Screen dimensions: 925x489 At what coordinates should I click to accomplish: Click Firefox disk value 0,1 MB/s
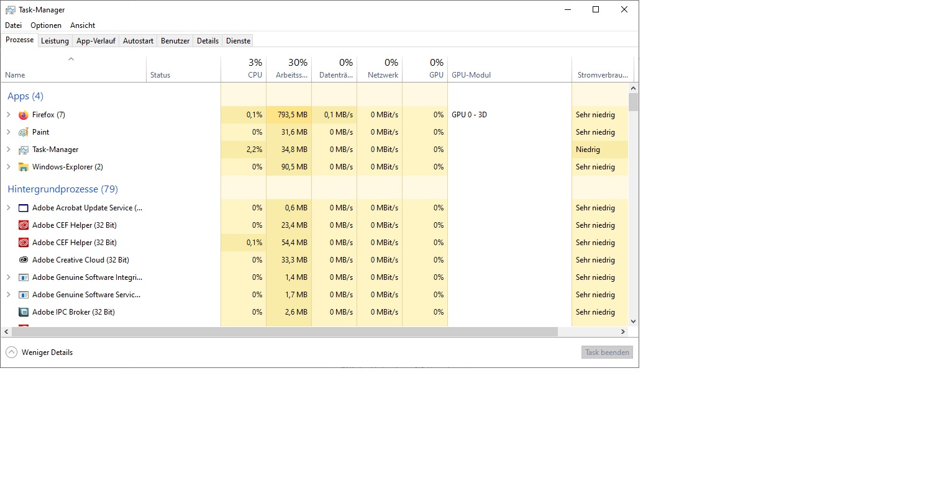click(x=339, y=115)
